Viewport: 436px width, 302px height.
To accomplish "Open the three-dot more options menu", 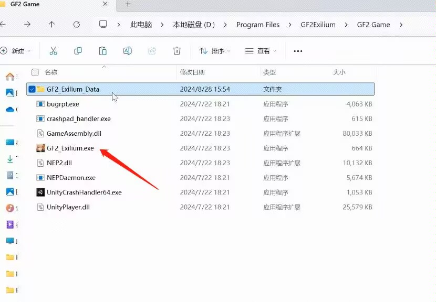I will pos(298,51).
